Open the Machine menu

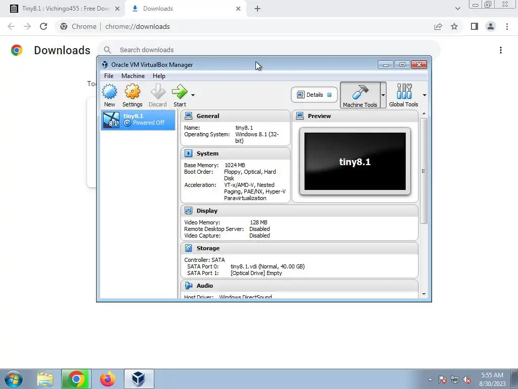133,76
